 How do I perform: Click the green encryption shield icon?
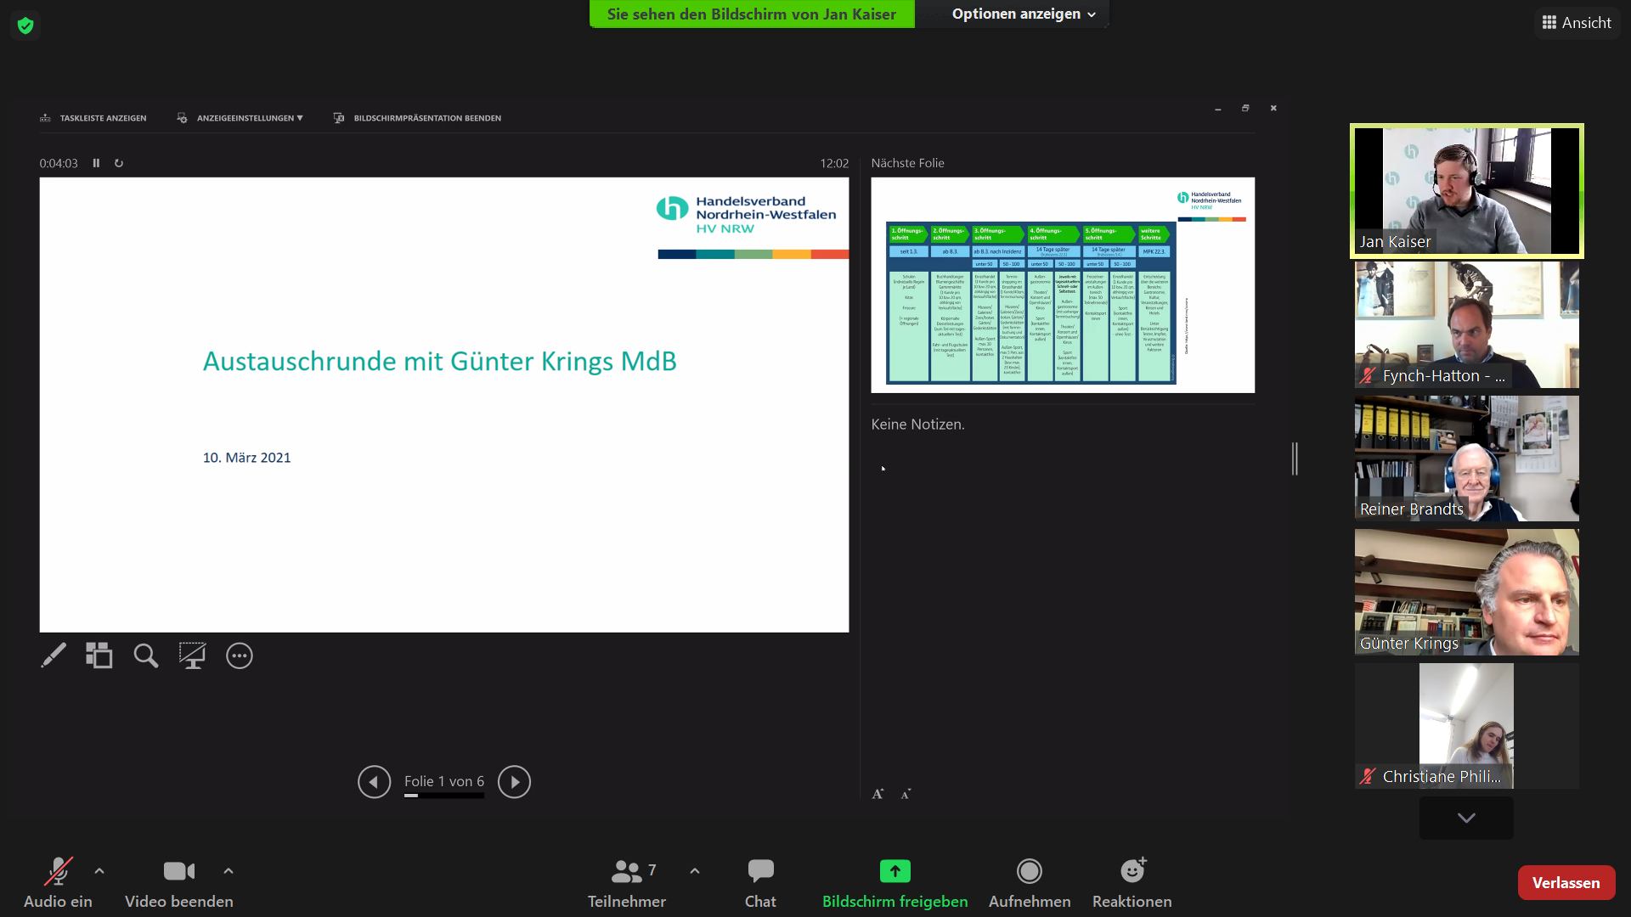(x=25, y=25)
